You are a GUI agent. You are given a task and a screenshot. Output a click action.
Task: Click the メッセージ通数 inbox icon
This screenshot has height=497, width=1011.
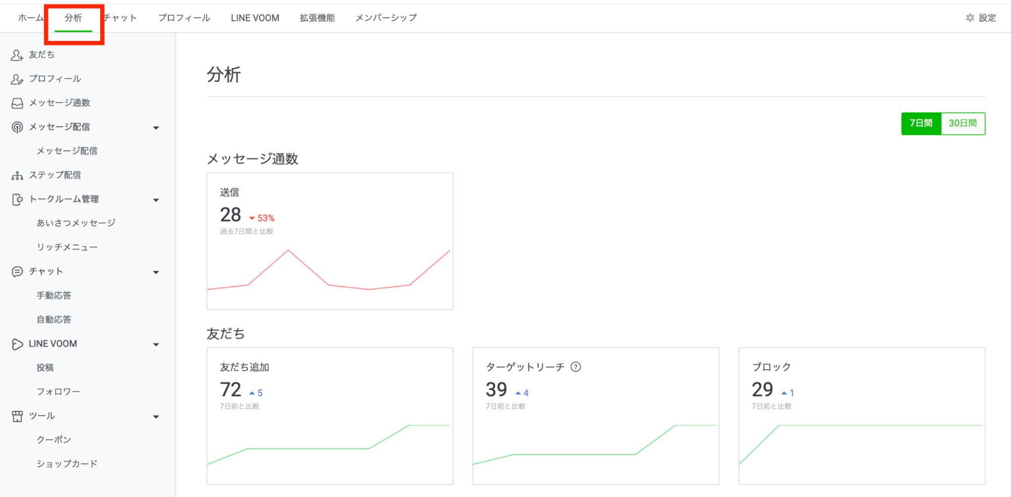click(17, 104)
